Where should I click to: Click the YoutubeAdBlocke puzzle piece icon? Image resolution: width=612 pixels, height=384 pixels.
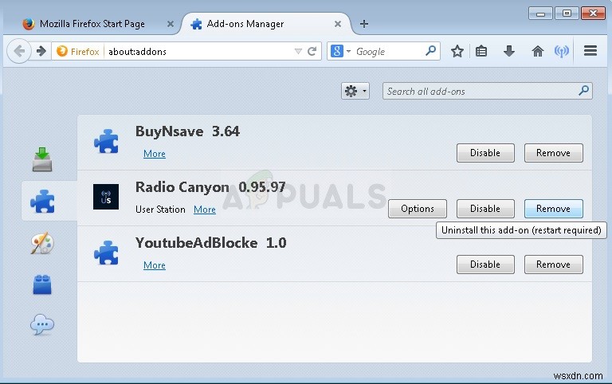[106, 253]
